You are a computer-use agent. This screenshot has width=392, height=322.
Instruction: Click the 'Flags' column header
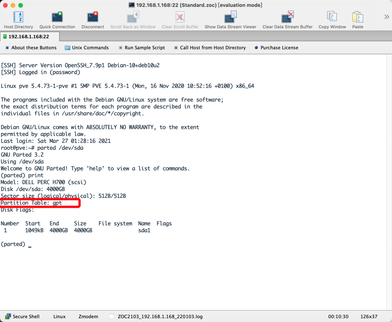pyautogui.click(x=164, y=224)
